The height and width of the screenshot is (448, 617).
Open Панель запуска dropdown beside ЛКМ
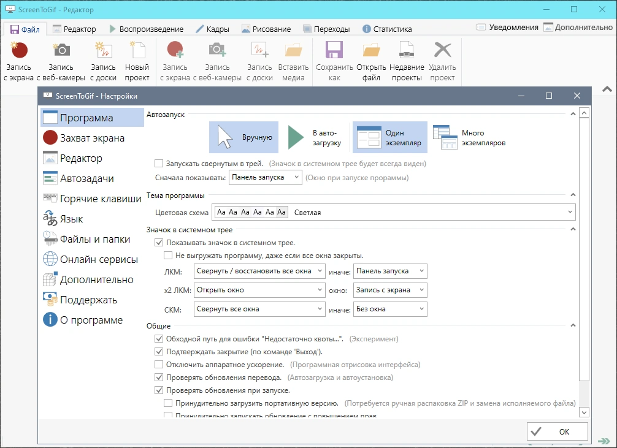coord(390,271)
